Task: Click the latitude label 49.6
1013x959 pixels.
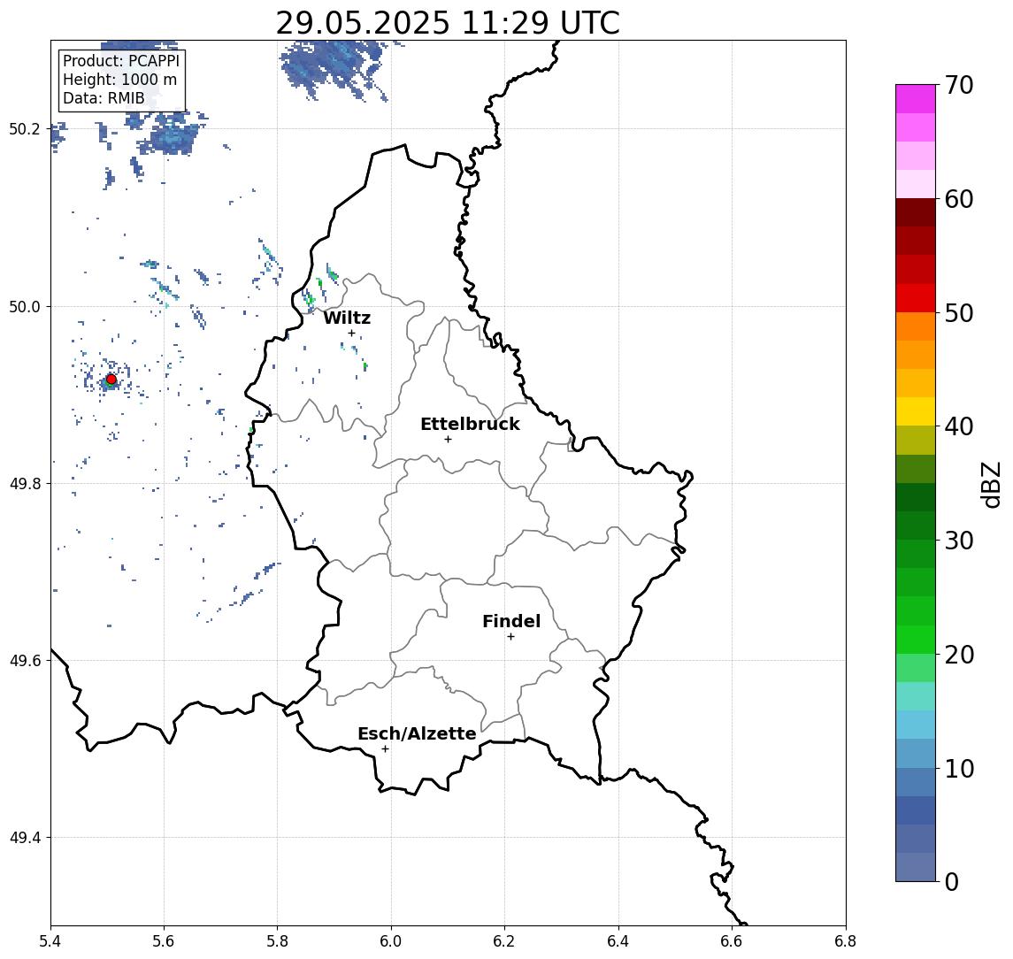Action: click(25, 661)
